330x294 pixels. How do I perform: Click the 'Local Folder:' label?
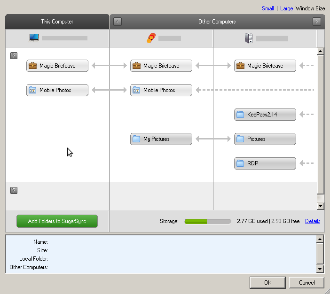point(33,259)
